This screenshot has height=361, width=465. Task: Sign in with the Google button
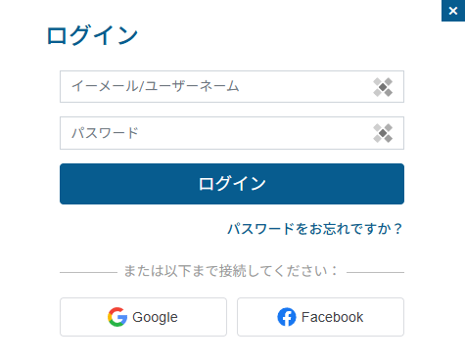click(143, 317)
